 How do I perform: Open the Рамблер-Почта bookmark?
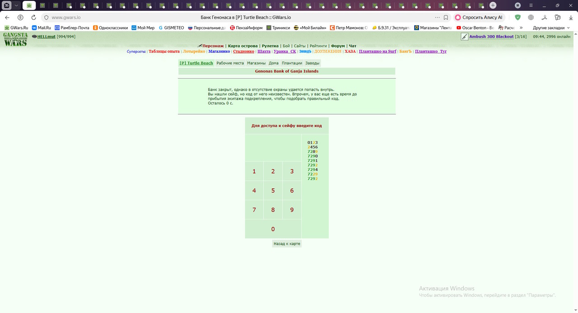coord(72,28)
